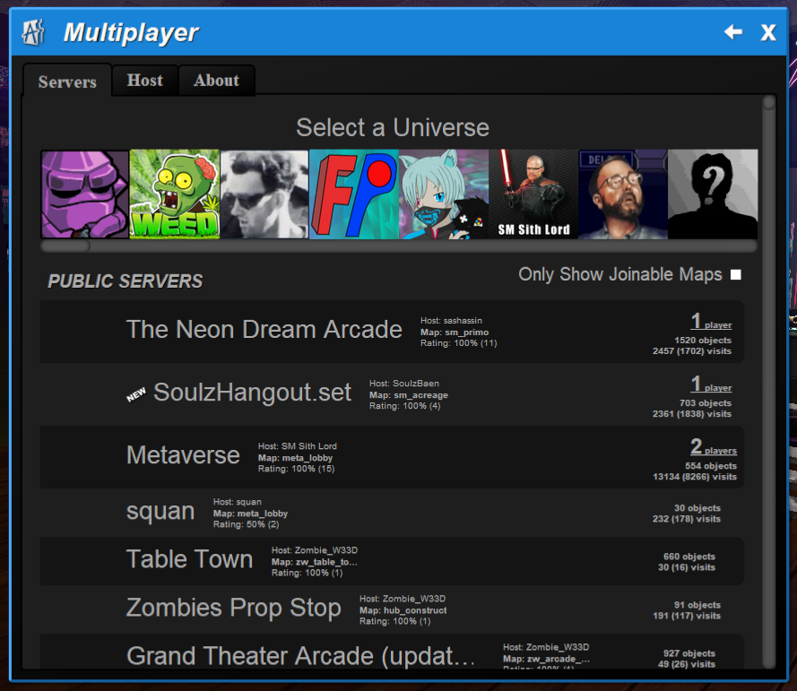Screen dimensions: 797x691
Task: Click the universe carousel horizontal scrollbar
Action: [x=398, y=246]
